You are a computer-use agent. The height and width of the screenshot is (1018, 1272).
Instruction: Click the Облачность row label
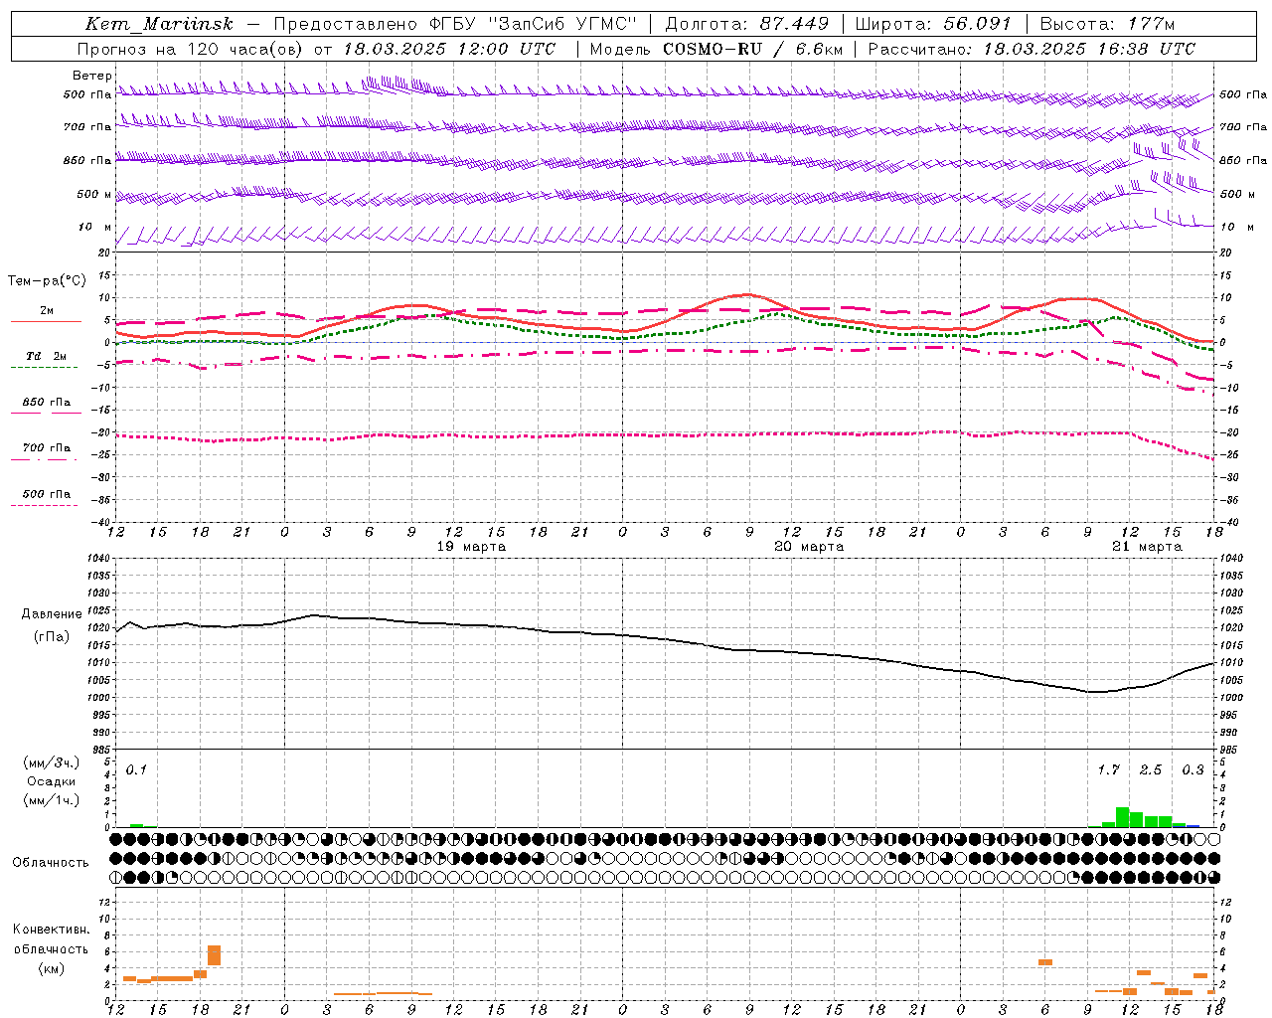51,862
